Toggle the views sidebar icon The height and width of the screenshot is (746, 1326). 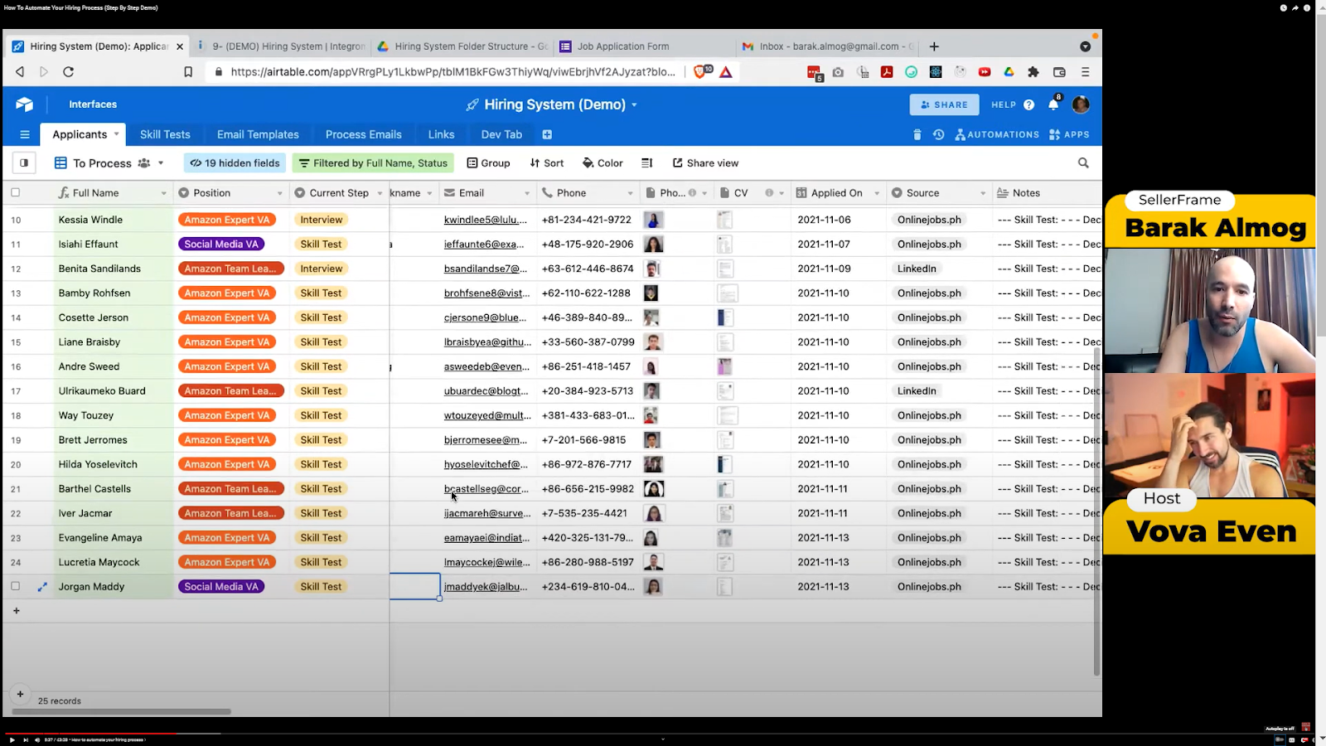tap(24, 163)
